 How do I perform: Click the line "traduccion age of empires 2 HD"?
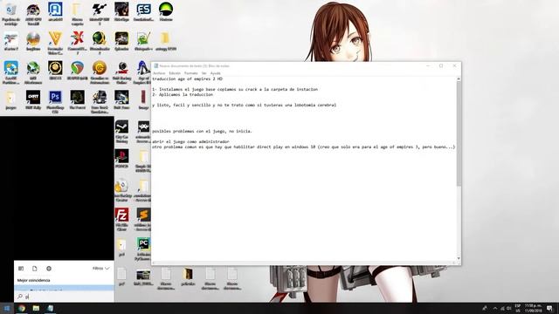(187, 78)
